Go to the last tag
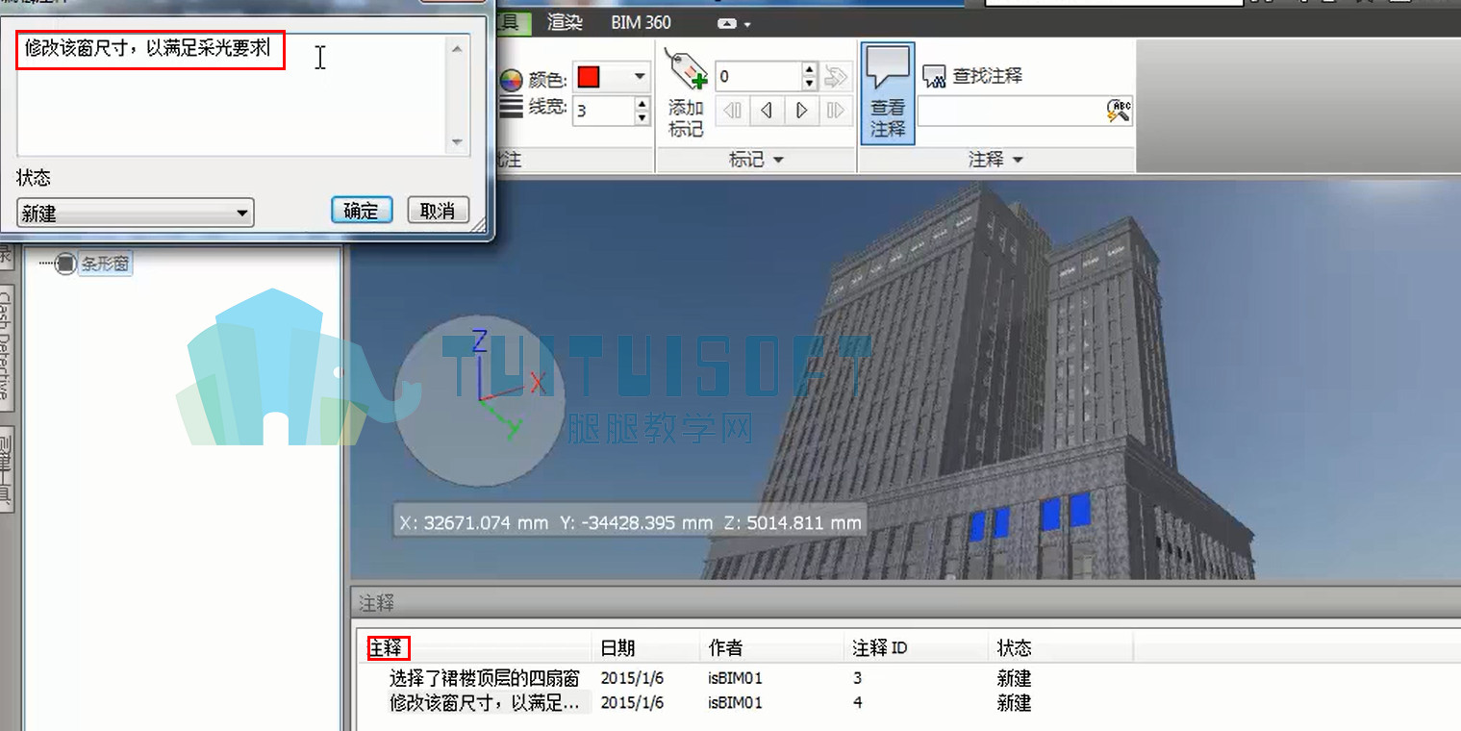1461x731 pixels. pyautogui.click(x=836, y=111)
